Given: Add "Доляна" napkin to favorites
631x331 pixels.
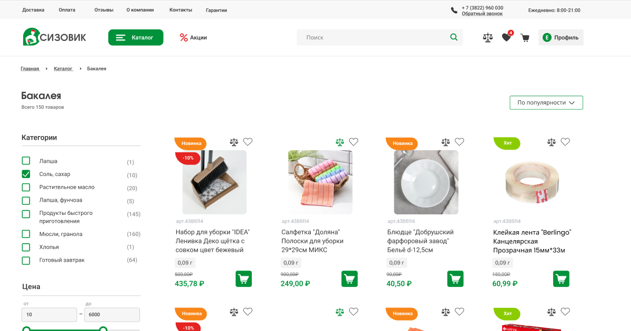Looking at the screenshot, I should 354,142.
